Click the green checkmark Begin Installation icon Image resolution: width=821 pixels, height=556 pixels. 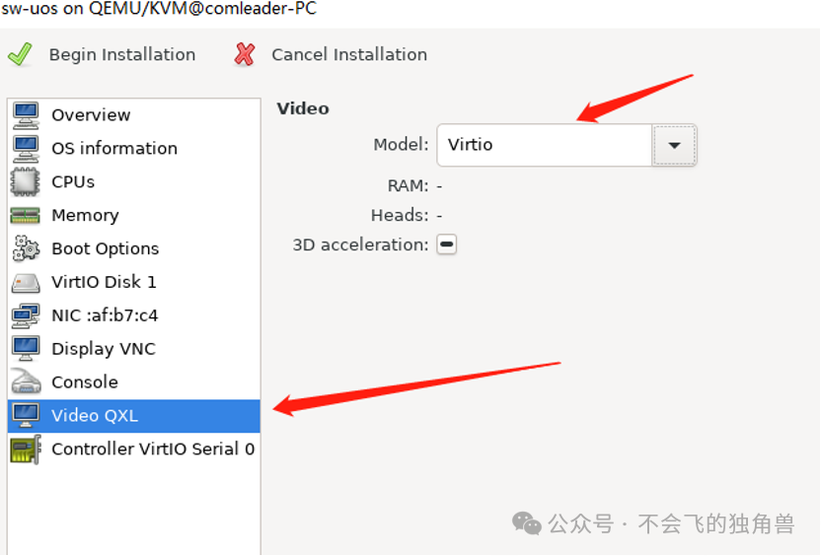point(21,54)
